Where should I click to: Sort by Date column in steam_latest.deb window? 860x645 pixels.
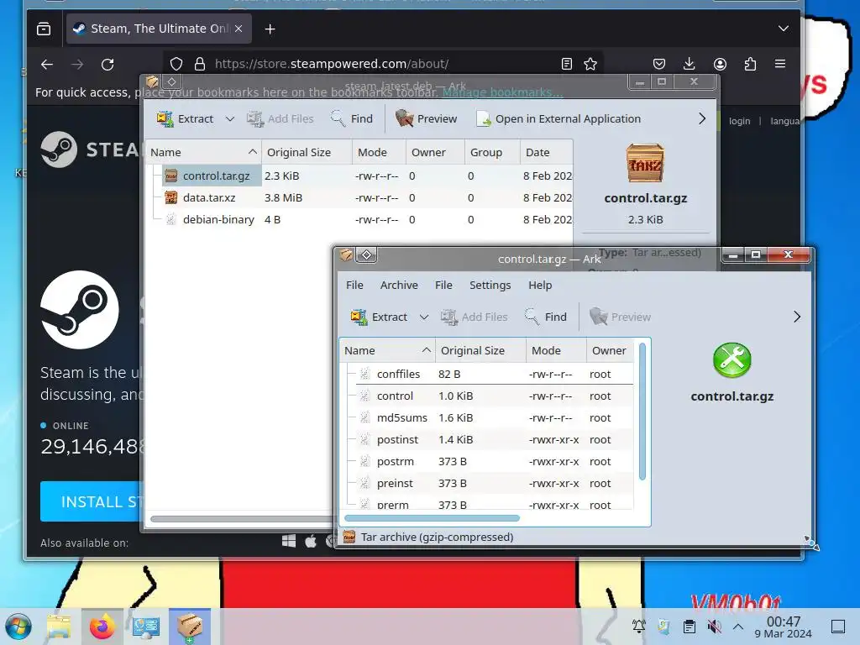(x=546, y=153)
